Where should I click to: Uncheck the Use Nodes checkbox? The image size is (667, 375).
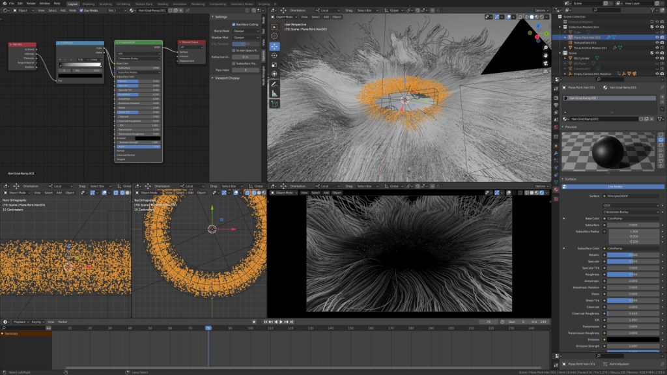(81, 10)
